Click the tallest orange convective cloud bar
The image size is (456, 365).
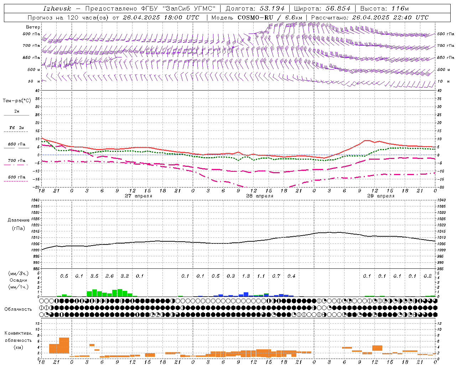64,345
